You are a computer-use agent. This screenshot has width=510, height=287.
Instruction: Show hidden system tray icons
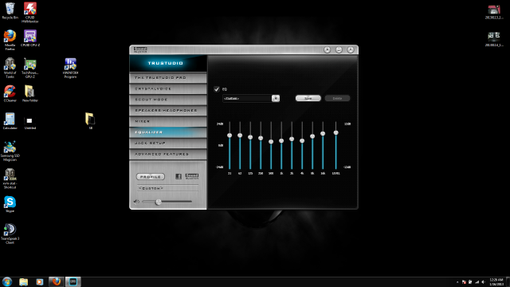click(457, 282)
